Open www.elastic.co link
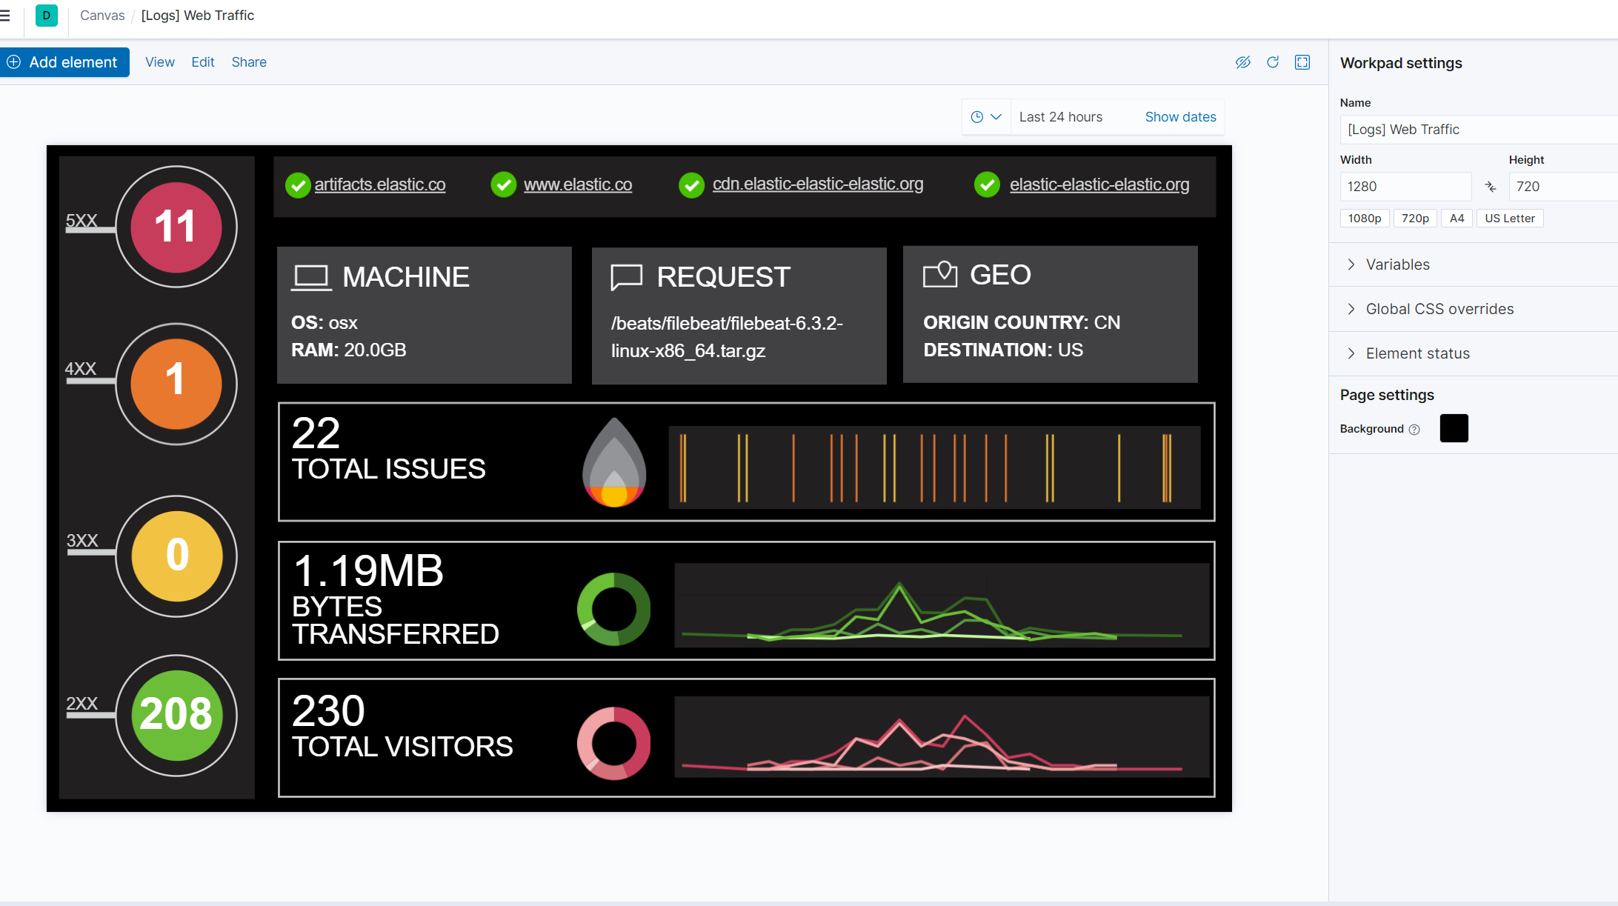Viewport: 1618px width, 906px height. coord(578,184)
